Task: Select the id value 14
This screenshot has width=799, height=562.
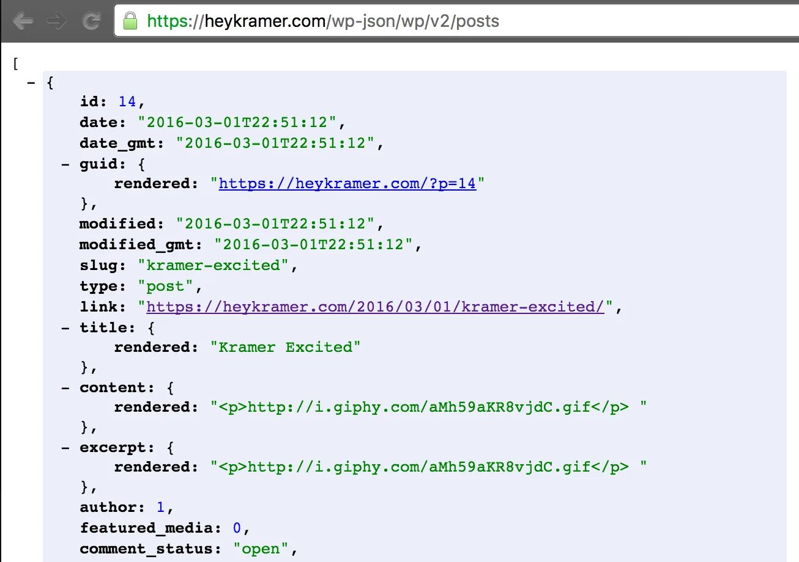Action: coord(127,101)
